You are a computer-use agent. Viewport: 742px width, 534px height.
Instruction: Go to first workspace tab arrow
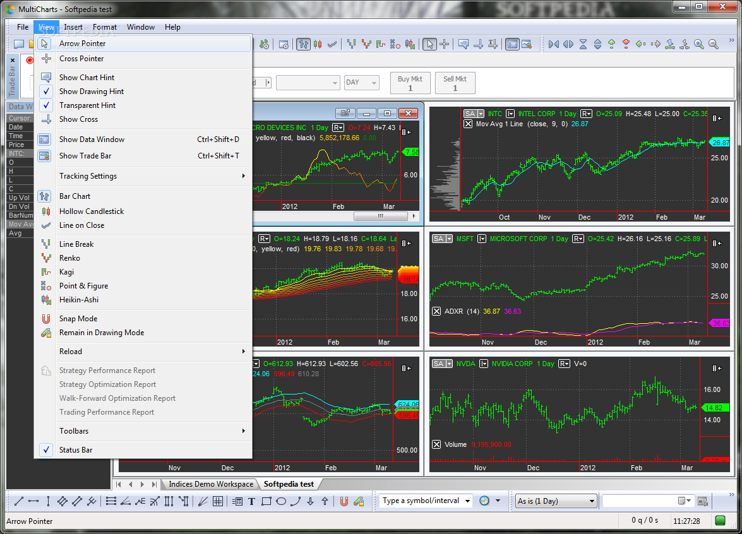pyautogui.click(x=118, y=484)
